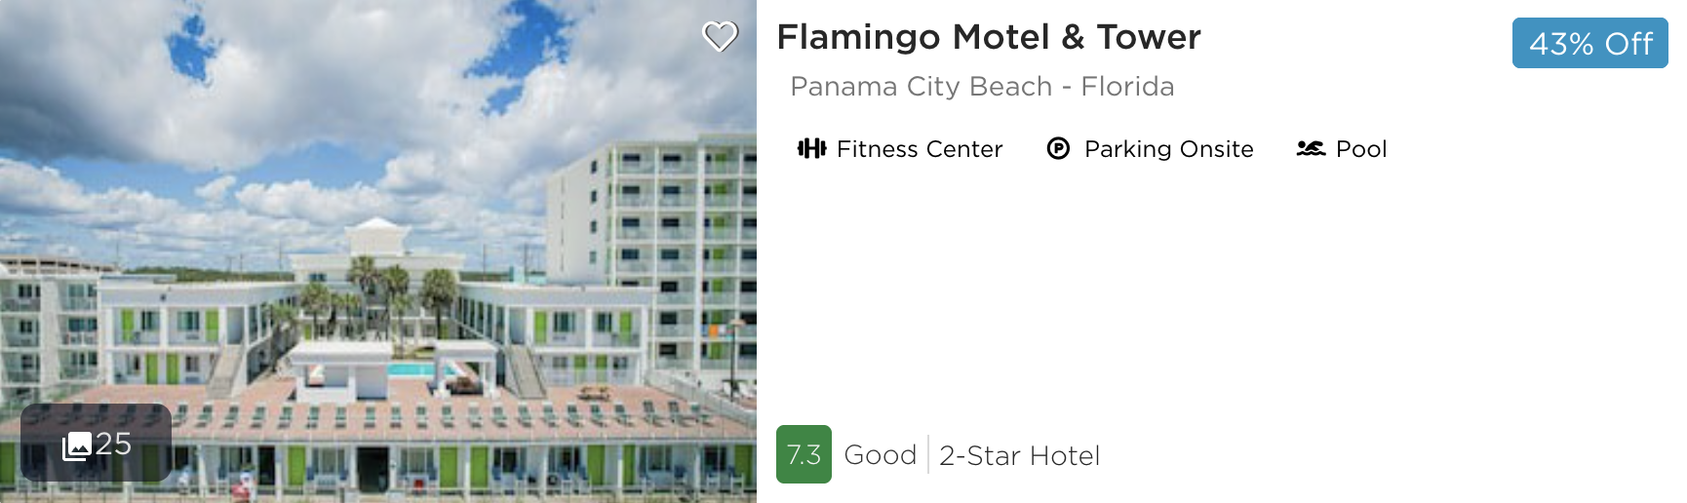This screenshot has width=1687, height=503.
Task: Click the Panama City Beach - Florida location
Action: coord(981,87)
